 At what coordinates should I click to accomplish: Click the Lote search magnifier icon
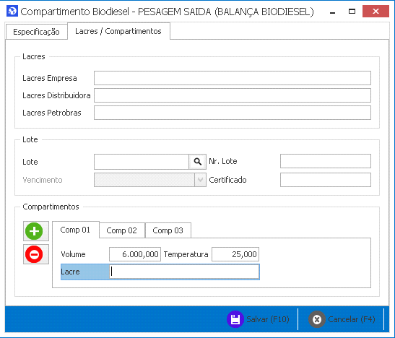pos(198,162)
